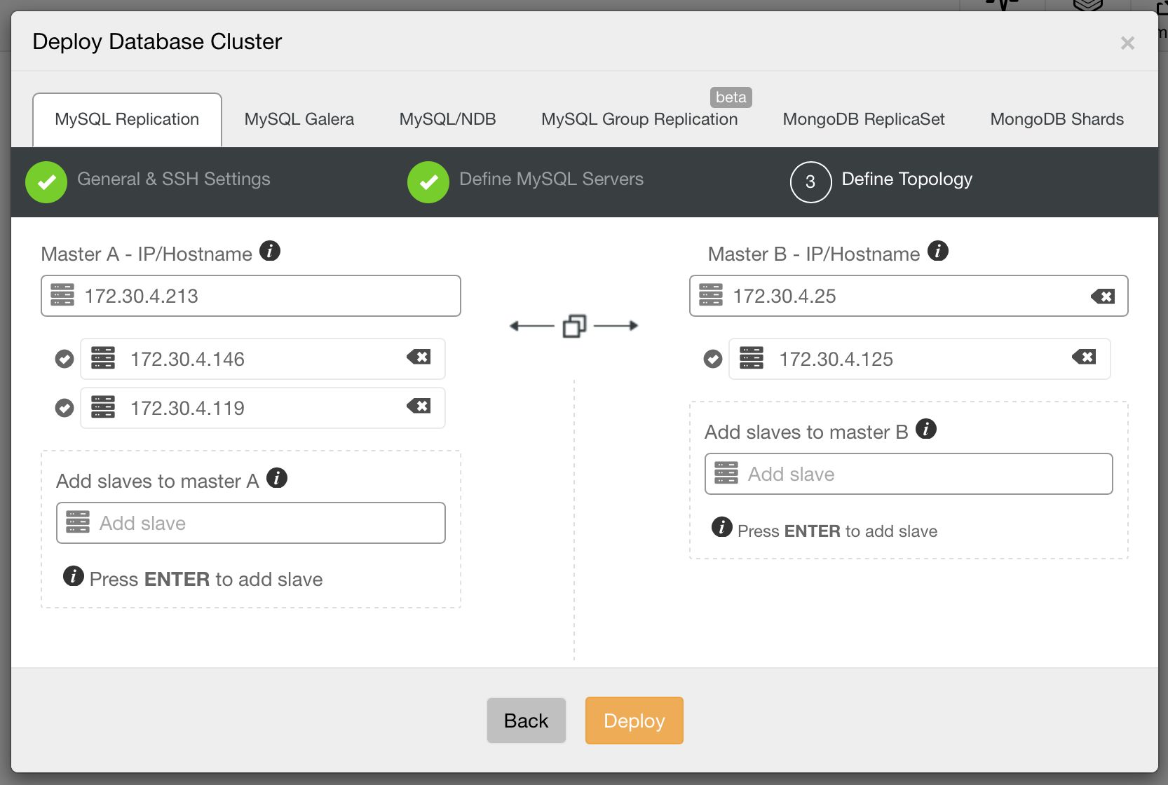Click the green checkmark for General & SSH Settings
Image resolution: width=1168 pixels, height=785 pixels.
(46, 182)
